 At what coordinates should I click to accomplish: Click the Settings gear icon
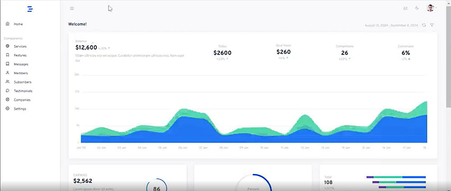(8, 109)
